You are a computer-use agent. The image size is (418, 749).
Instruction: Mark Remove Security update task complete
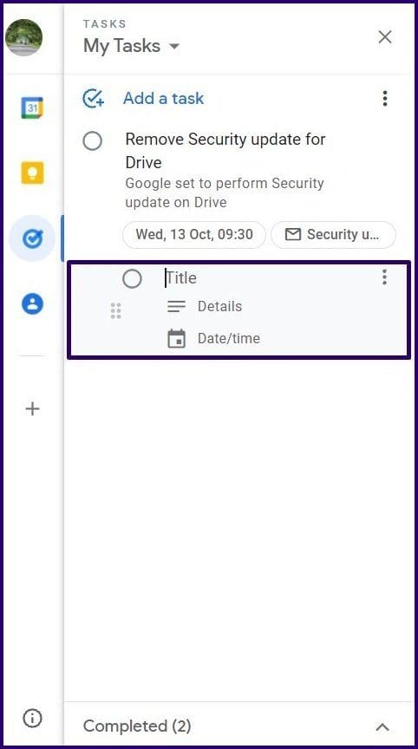coord(92,141)
